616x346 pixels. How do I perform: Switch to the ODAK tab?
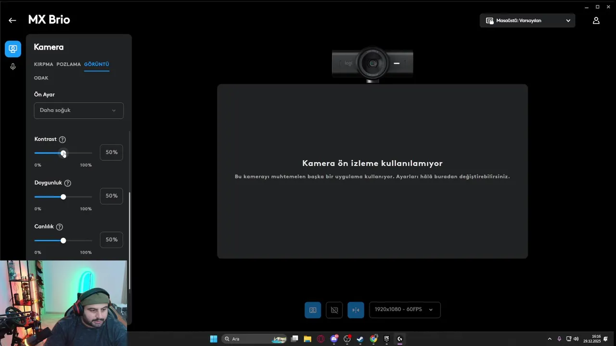click(41, 78)
